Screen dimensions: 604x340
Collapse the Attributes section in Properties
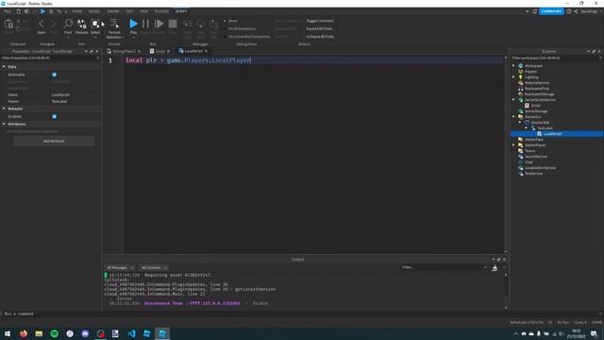coord(4,124)
